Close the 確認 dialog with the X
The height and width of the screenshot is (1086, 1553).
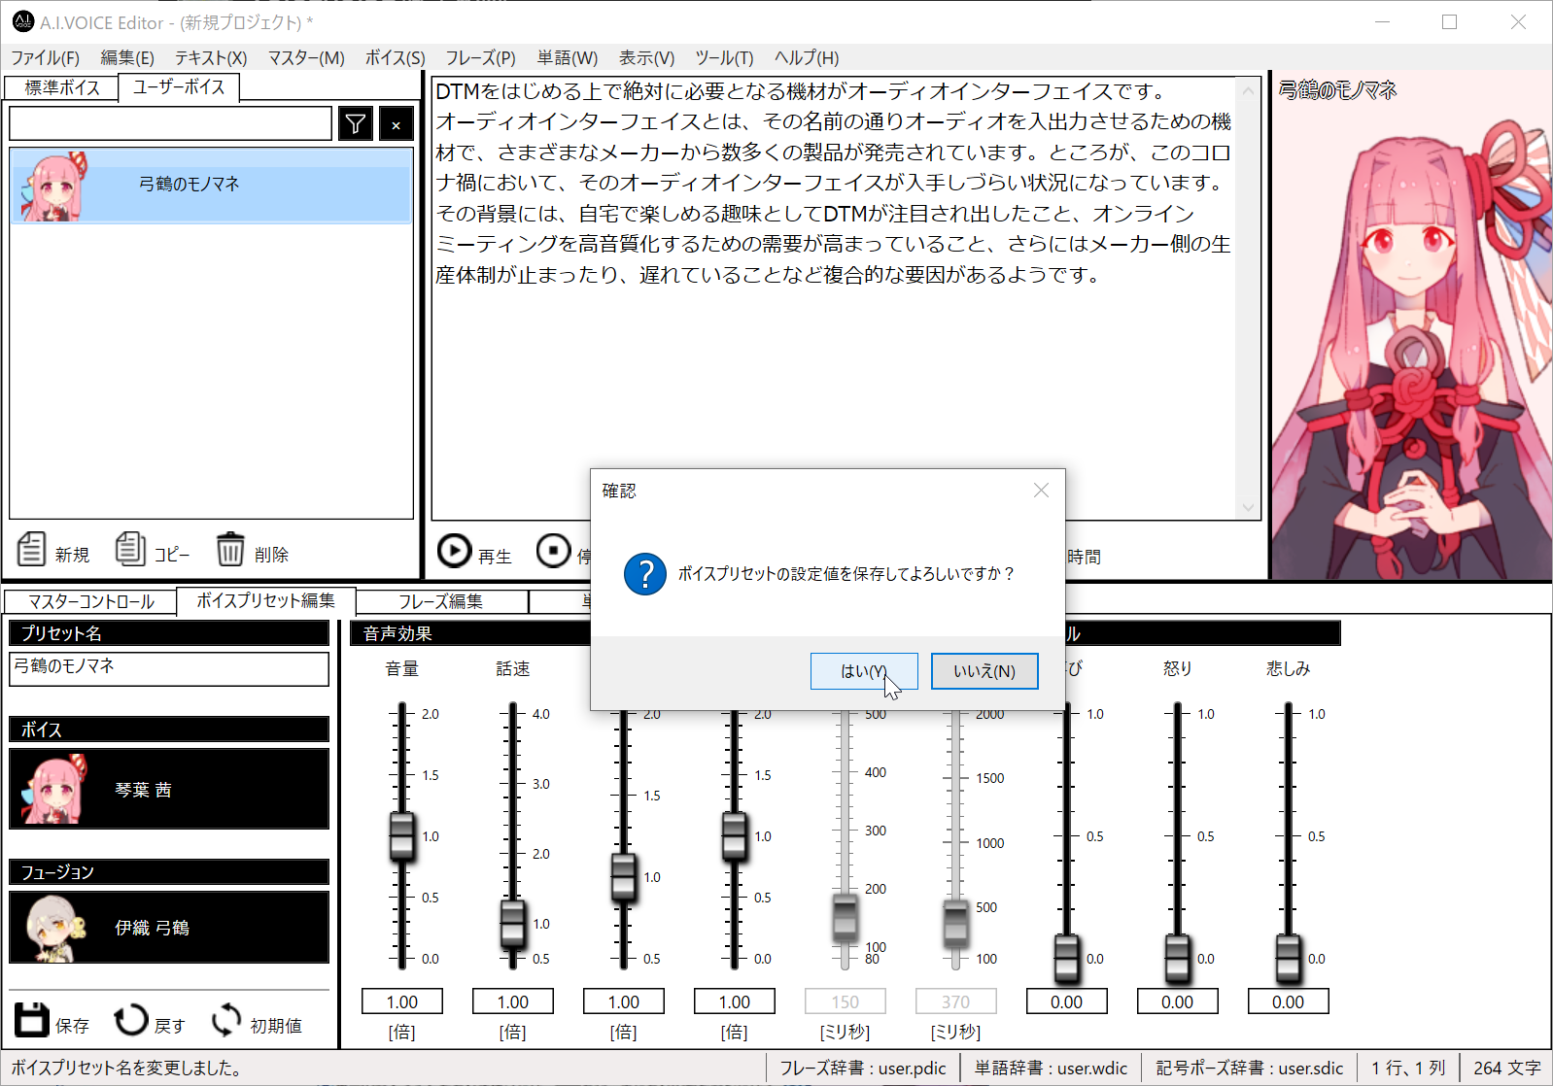point(1041,491)
